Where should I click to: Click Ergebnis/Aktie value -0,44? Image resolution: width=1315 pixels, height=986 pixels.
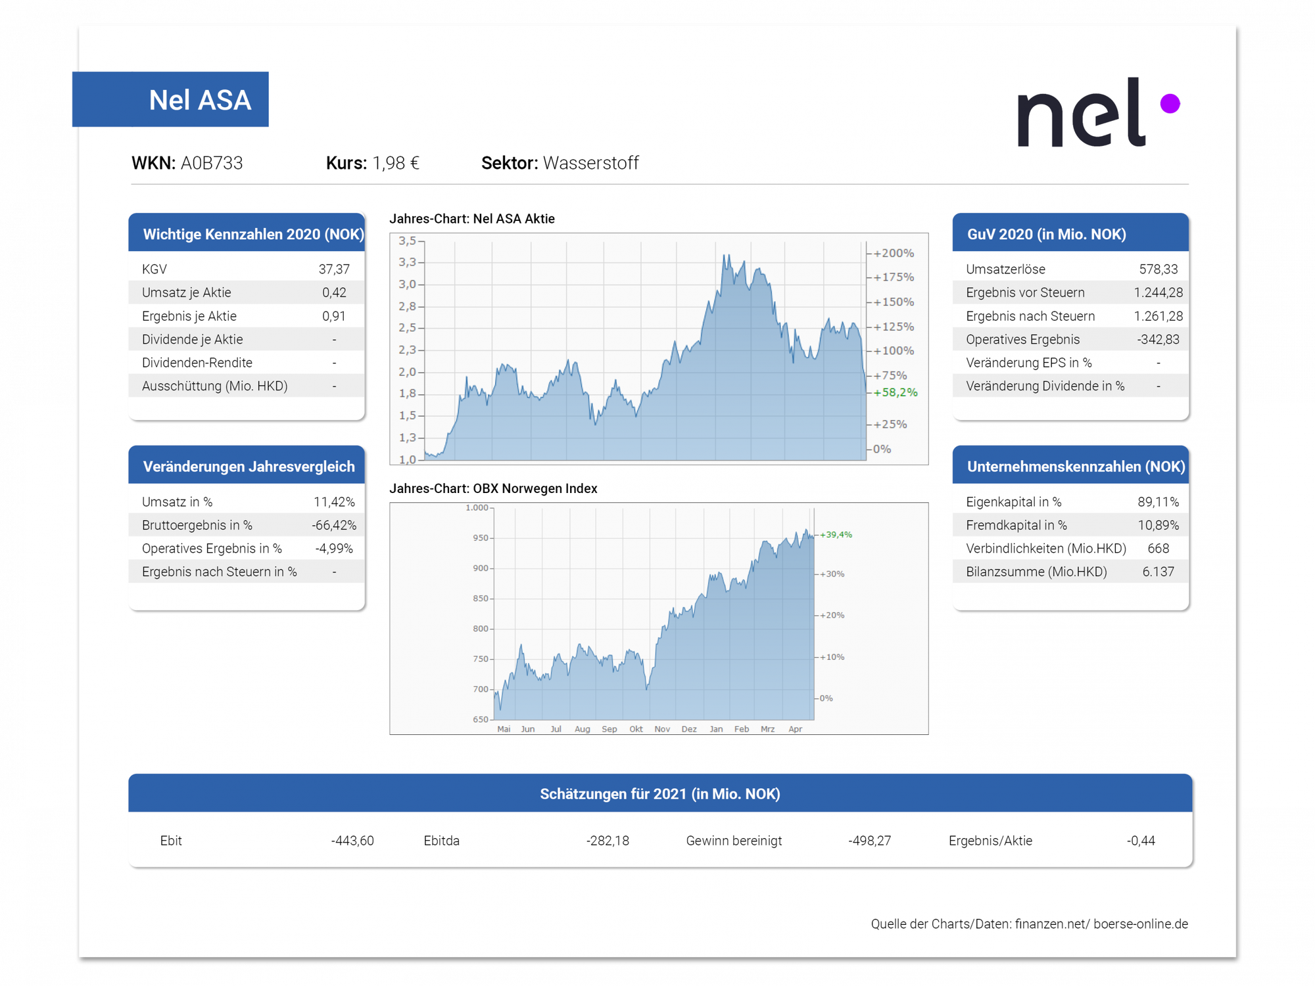pos(1140,841)
